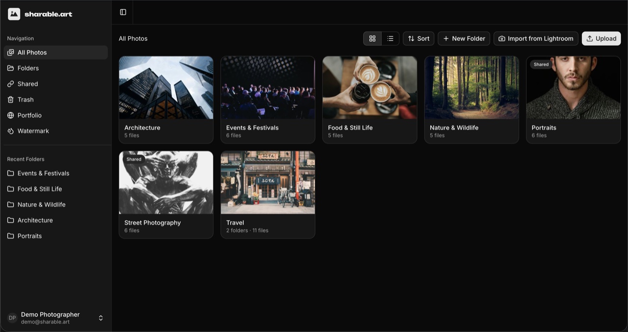Click the '2 folders · 11 files' text
628x332 pixels.
click(x=247, y=230)
